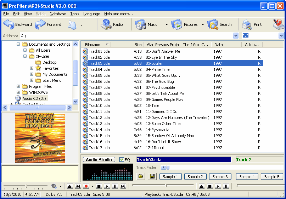Click the Sample 4 button
Screen dimensions: 286x199
point(247,177)
